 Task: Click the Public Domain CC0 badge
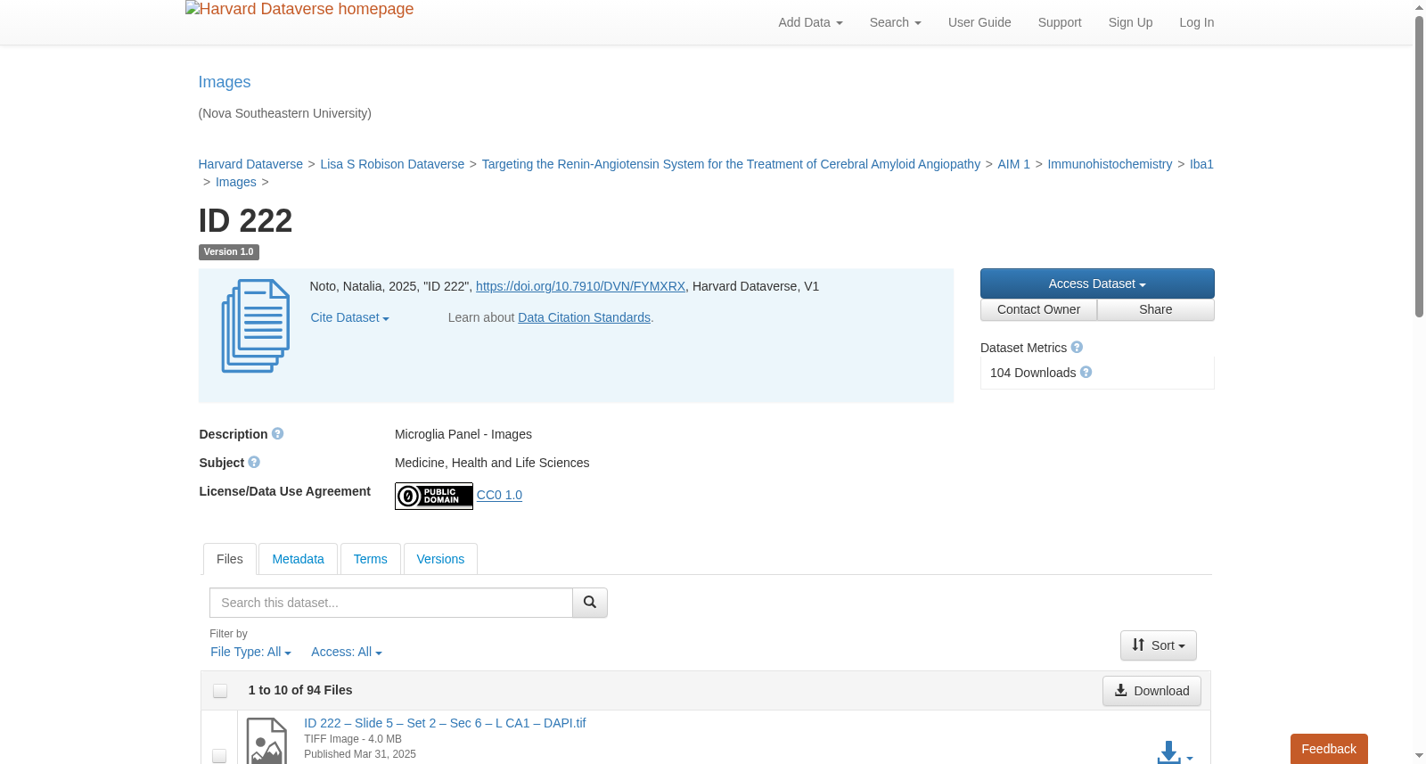pos(434,496)
